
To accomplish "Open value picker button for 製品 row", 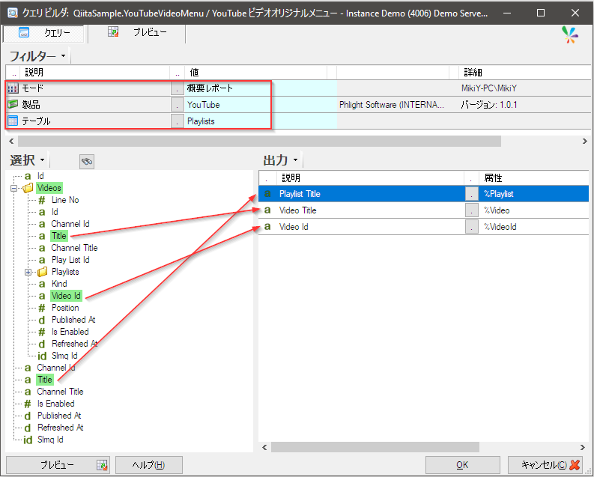I will click(x=177, y=105).
